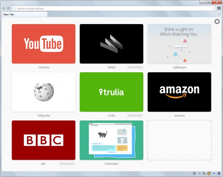
Task: Open the address bar history dropdown arrow
Action: (x=213, y=8)
